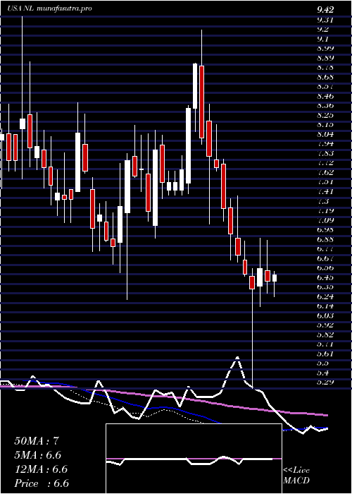
Task: Click the 8.99 price axis value
Action: tap(325, 49)
